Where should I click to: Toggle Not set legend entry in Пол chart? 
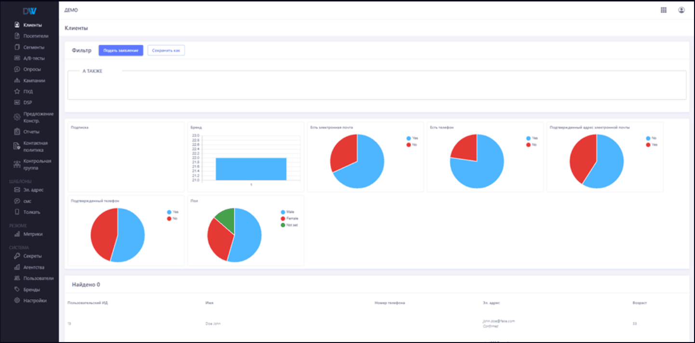click(x=289, y=225)
